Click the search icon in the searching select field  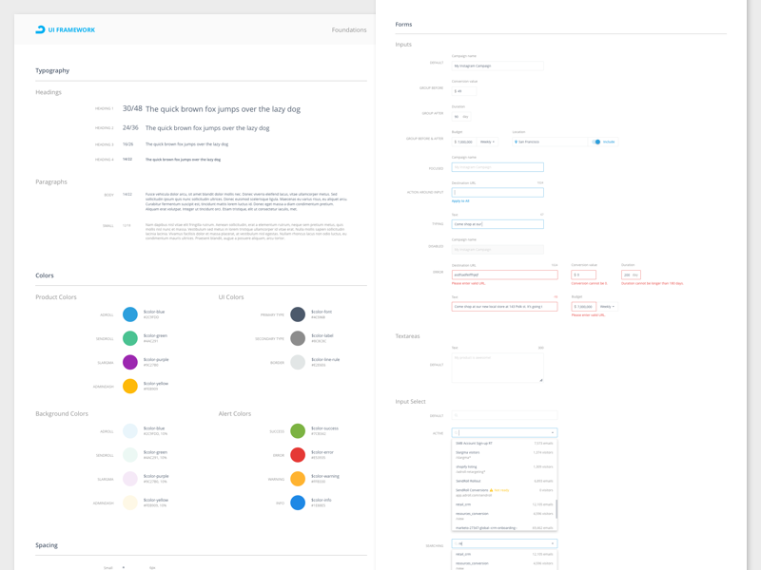pos(456,543)
